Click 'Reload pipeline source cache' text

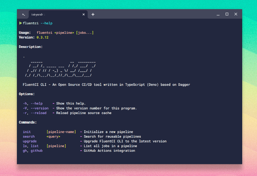(x=84, y=113)
